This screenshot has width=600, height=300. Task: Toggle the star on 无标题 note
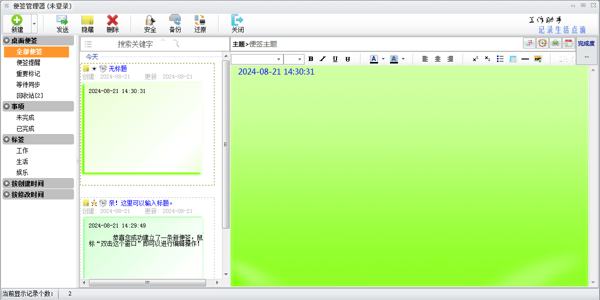coord(94,68)
